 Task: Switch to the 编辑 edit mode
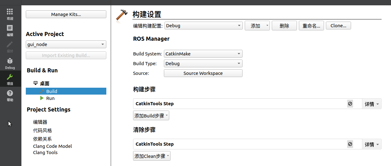tap(10, 30)
